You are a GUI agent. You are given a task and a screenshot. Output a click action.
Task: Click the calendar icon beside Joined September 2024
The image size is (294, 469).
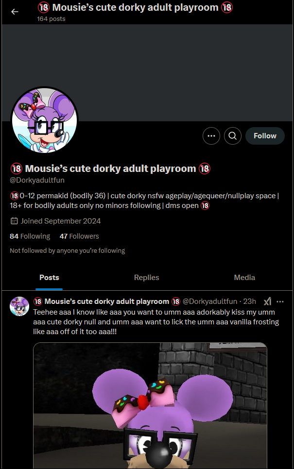click(x=14, y=221)
